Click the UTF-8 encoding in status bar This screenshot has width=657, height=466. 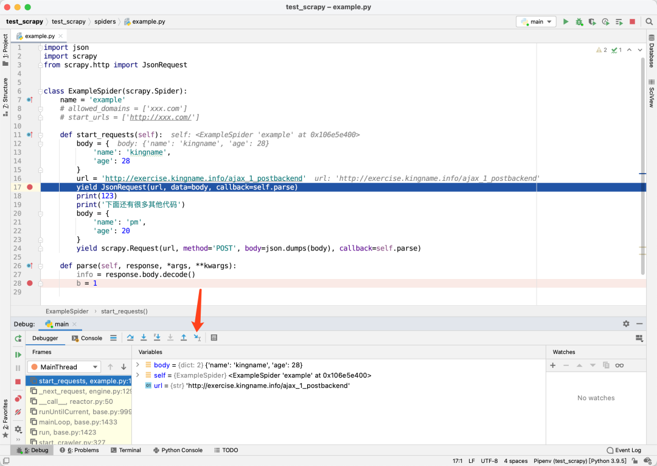click(489, 461)
